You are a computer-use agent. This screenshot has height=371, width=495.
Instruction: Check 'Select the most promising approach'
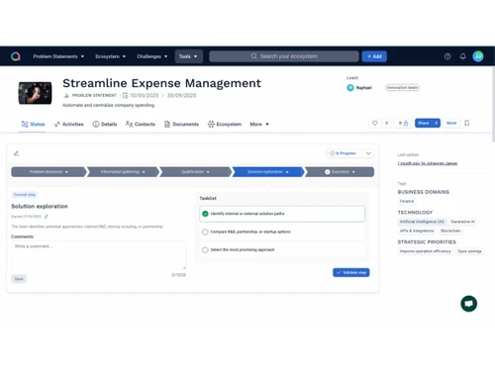click(205, 249)
